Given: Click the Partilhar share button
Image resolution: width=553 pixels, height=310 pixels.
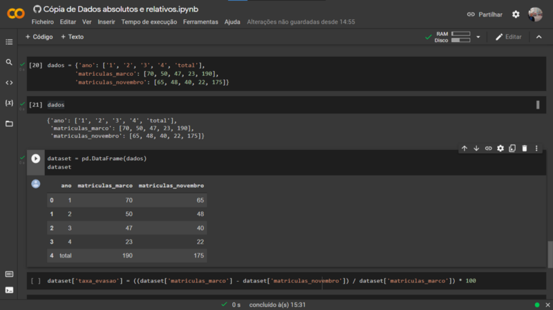Looking at the screenshot, I should 485,14.
